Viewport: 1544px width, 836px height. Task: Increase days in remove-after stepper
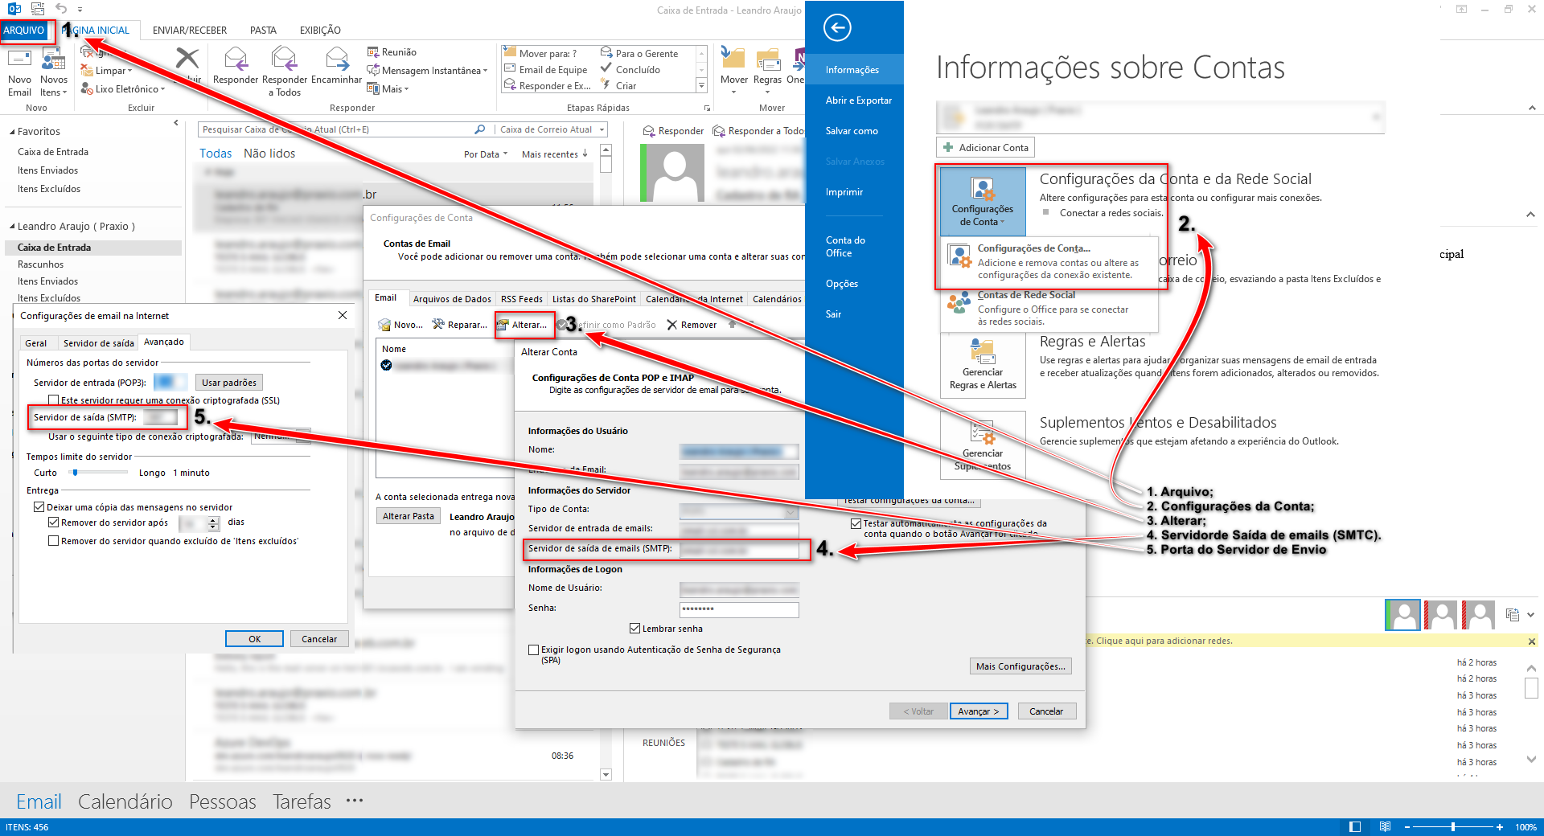click(213, 520)
